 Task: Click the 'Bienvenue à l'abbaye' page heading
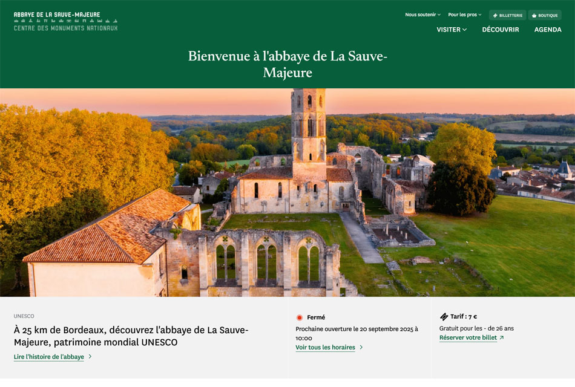point(287,64)
